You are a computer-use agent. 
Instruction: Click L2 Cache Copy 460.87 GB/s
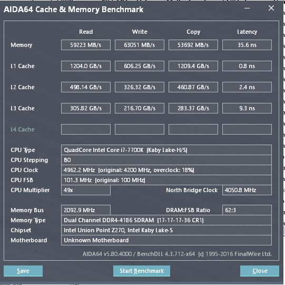(x=193, y=87)
